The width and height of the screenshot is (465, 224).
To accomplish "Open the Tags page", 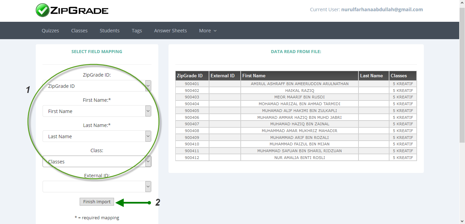I will [x=137, y=31].
